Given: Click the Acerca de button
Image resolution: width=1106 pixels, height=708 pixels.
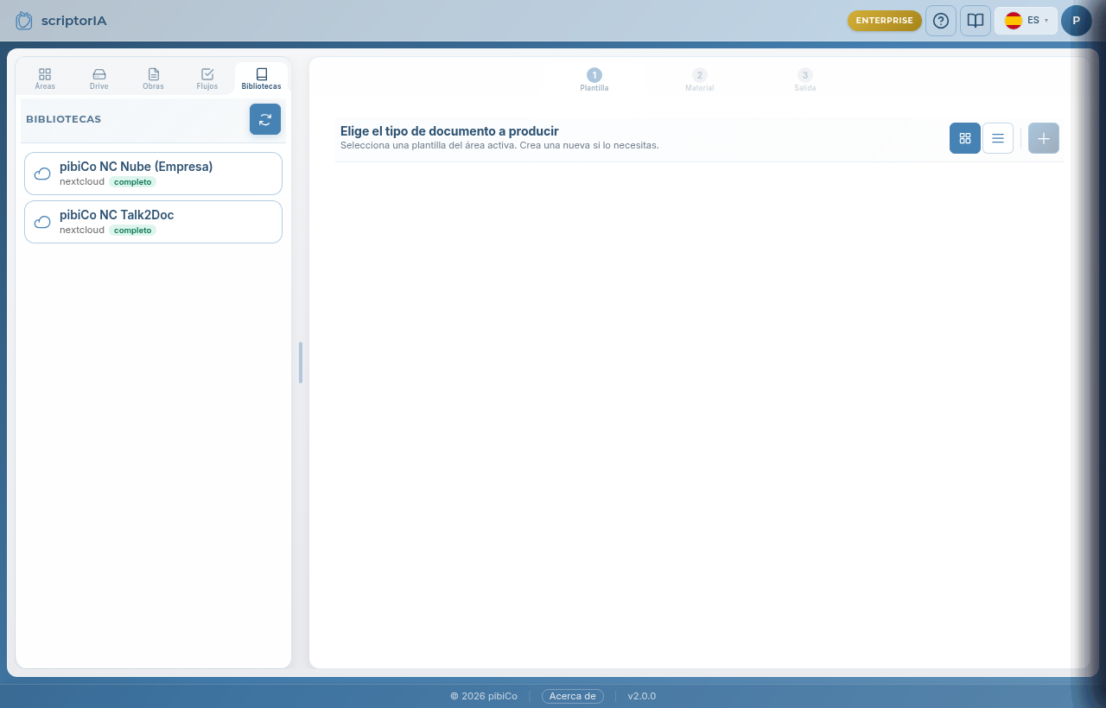Looking at the screenshot, I should [x=573, y=696].
